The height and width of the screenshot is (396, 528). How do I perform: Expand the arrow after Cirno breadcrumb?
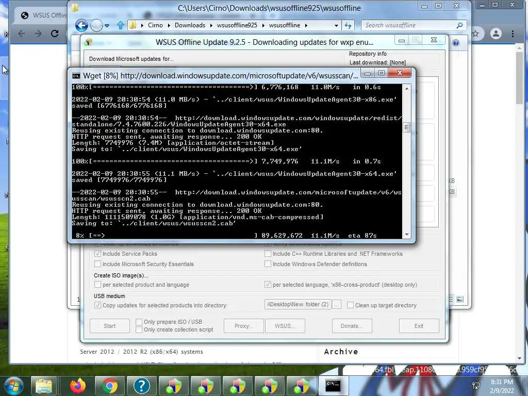click(x=169, y=25)
